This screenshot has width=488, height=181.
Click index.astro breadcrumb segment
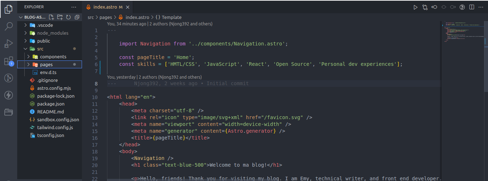(x=137, y=17)
